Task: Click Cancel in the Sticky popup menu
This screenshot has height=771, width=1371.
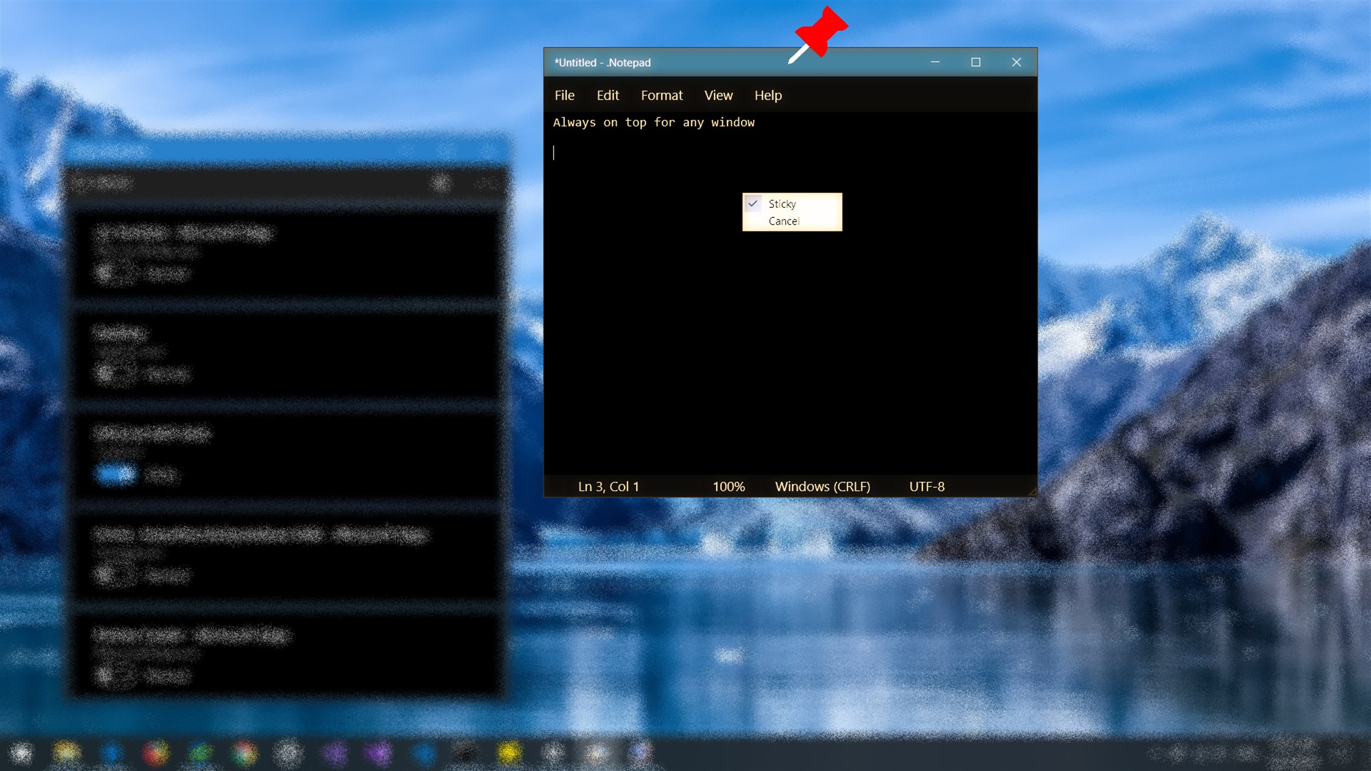Action: [x=784, y=221]
